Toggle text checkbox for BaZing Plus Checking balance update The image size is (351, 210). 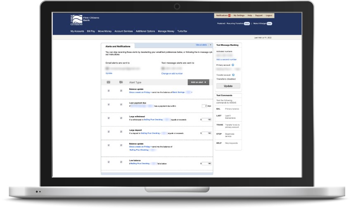coord(121,145)
